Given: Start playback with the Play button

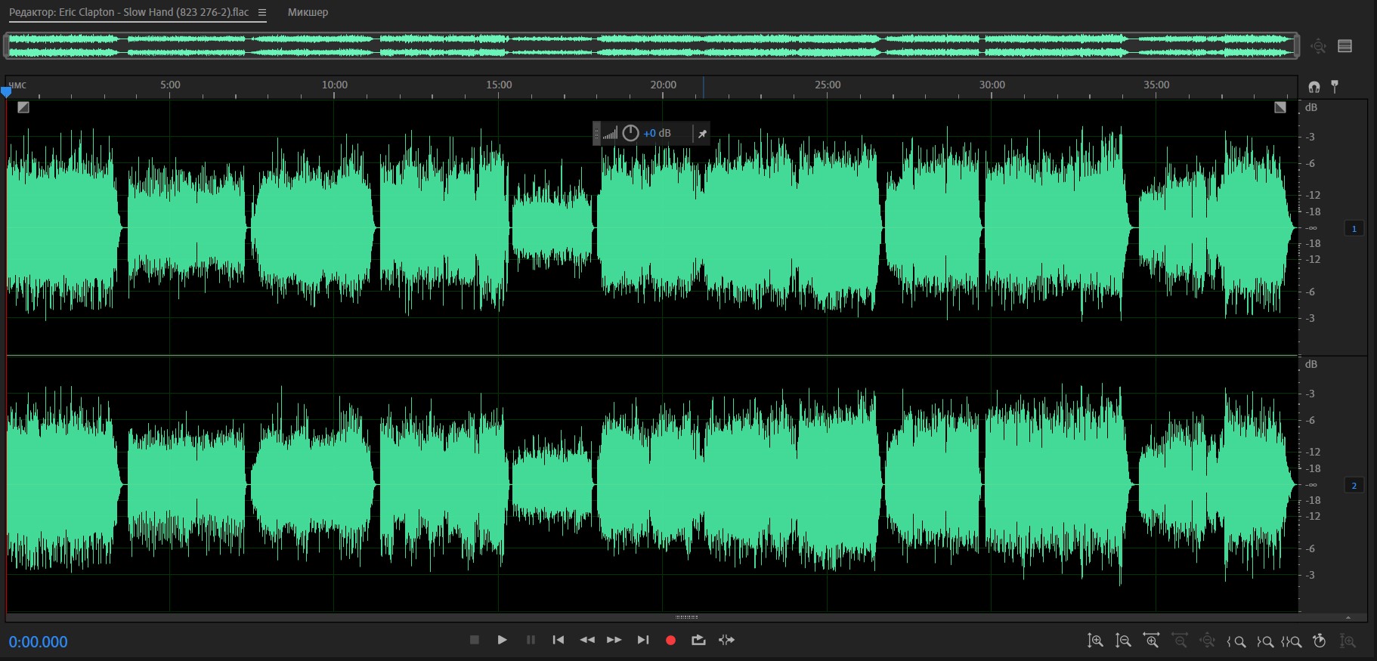Looking at the screenshot, I should pos(502,640).
